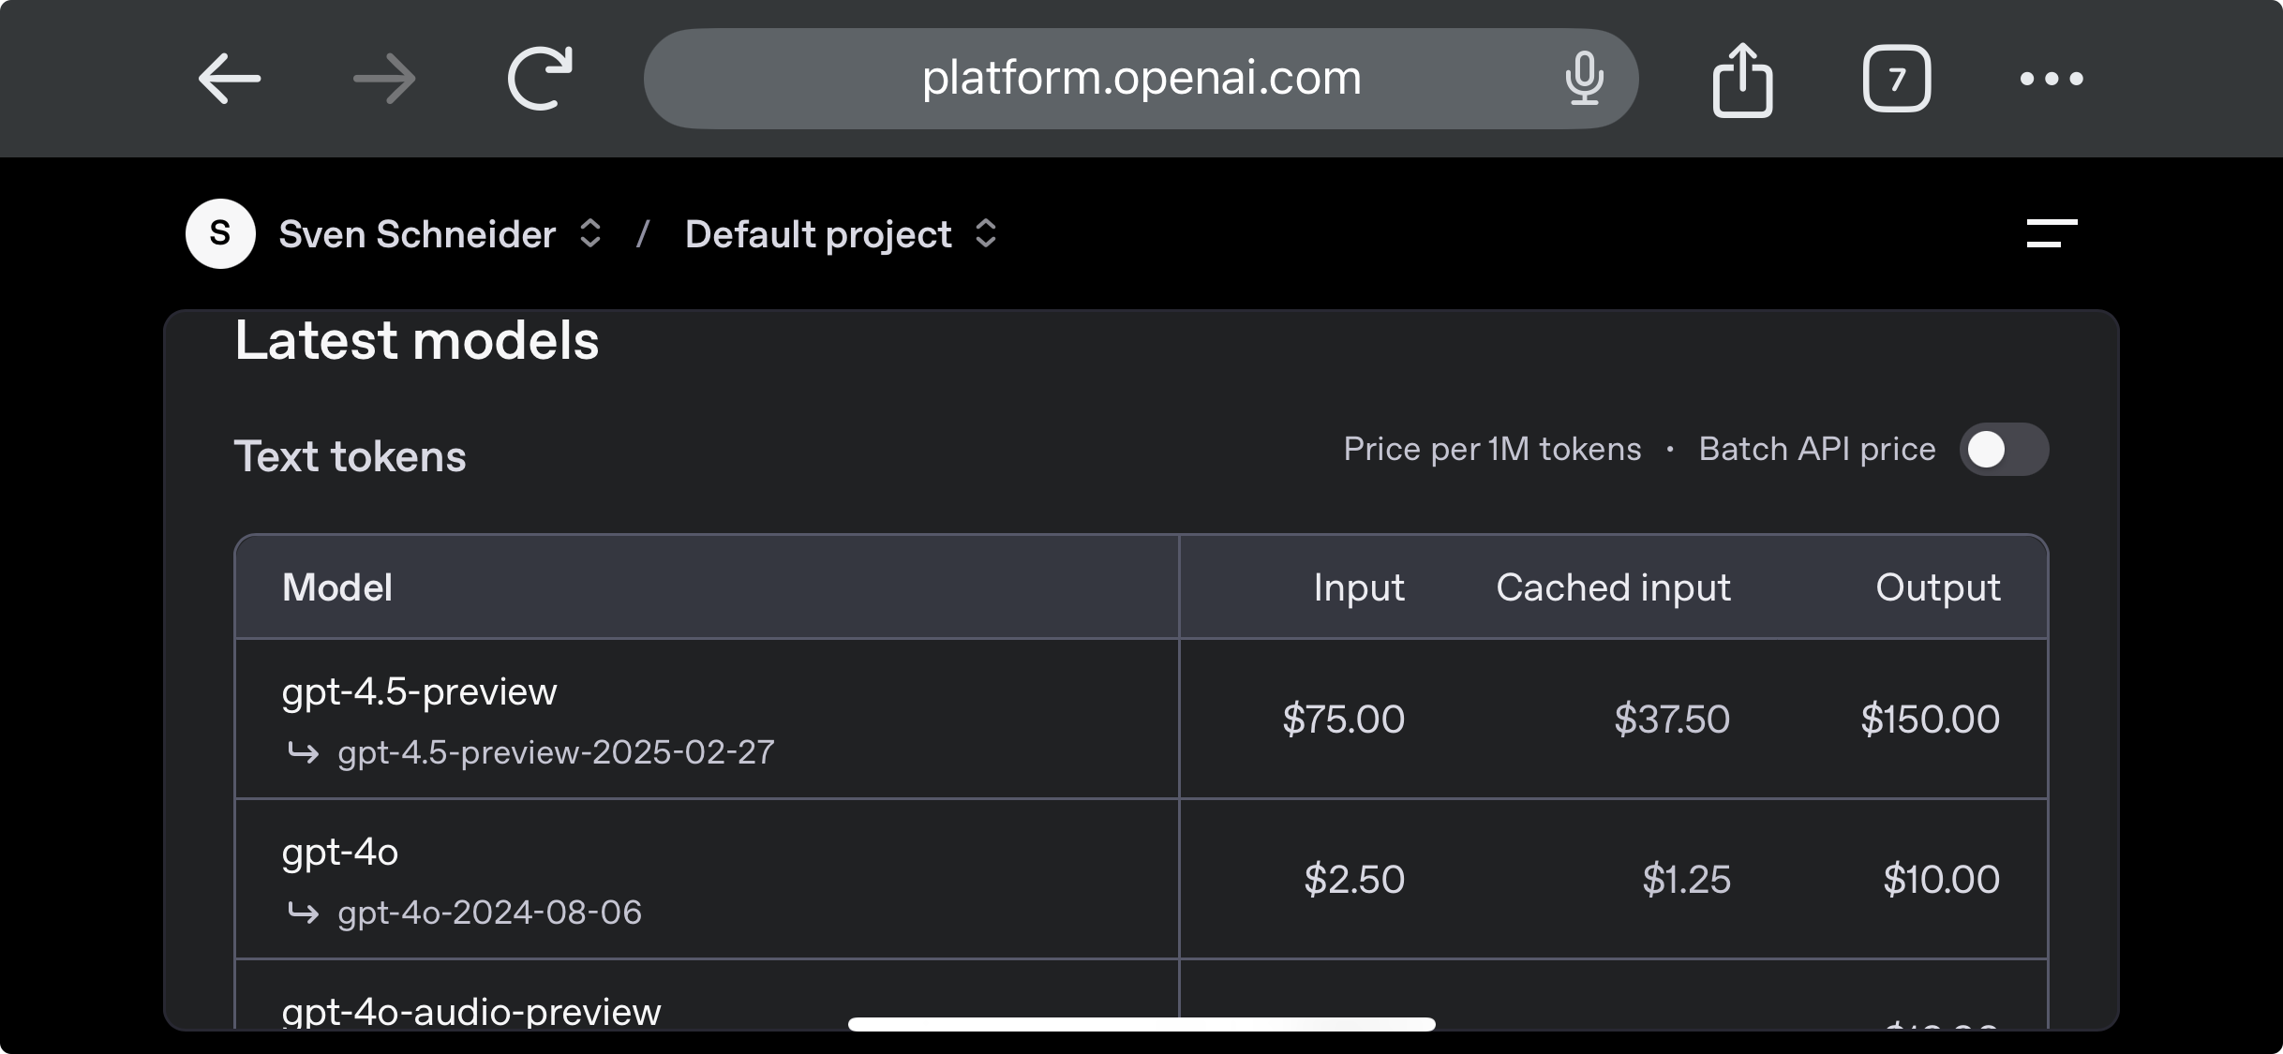Open the share sheet icon
2283x1054 pixels.
[x=1742, y=81]
